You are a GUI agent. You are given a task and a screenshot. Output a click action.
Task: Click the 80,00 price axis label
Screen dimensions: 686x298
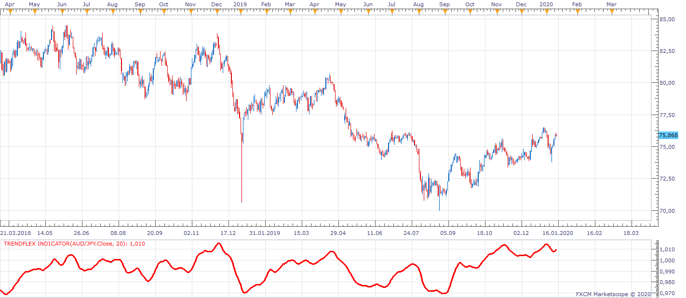pyautogui.click(x=667, y=83)
